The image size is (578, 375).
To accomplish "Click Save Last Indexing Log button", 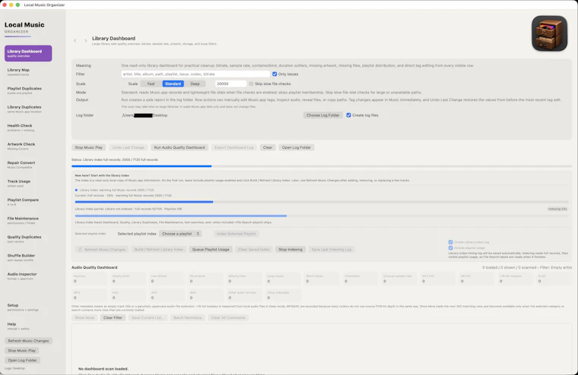I will coord(332,250).
